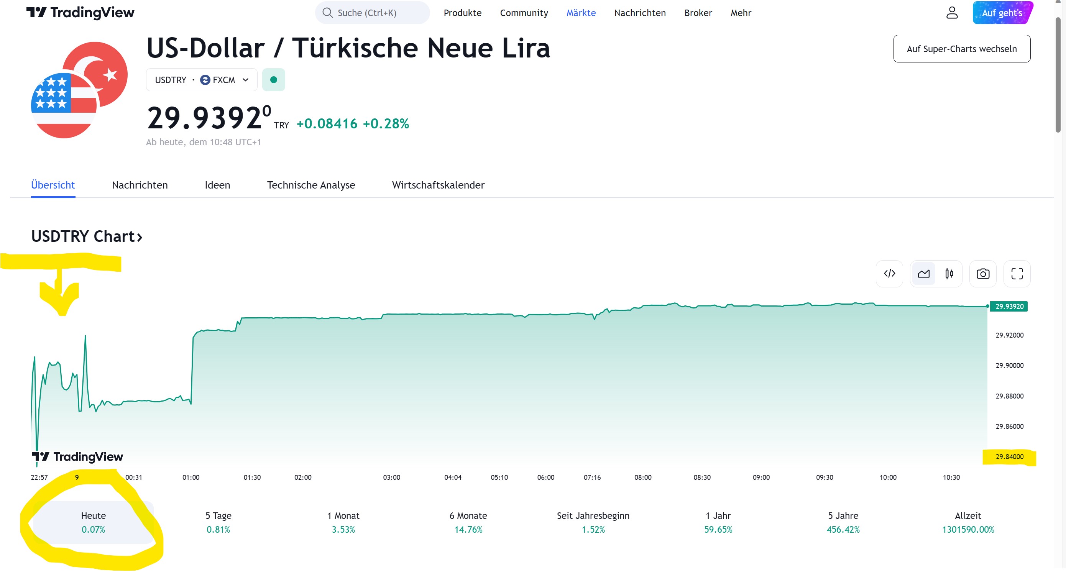The height and width of the screenshot is (571, 1066).
Task: Click the +0.08416 price change value
Action: click(327, 123)
